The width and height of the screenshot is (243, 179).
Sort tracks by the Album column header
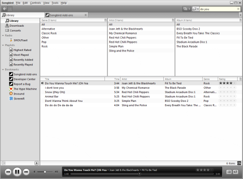point(183,79)
